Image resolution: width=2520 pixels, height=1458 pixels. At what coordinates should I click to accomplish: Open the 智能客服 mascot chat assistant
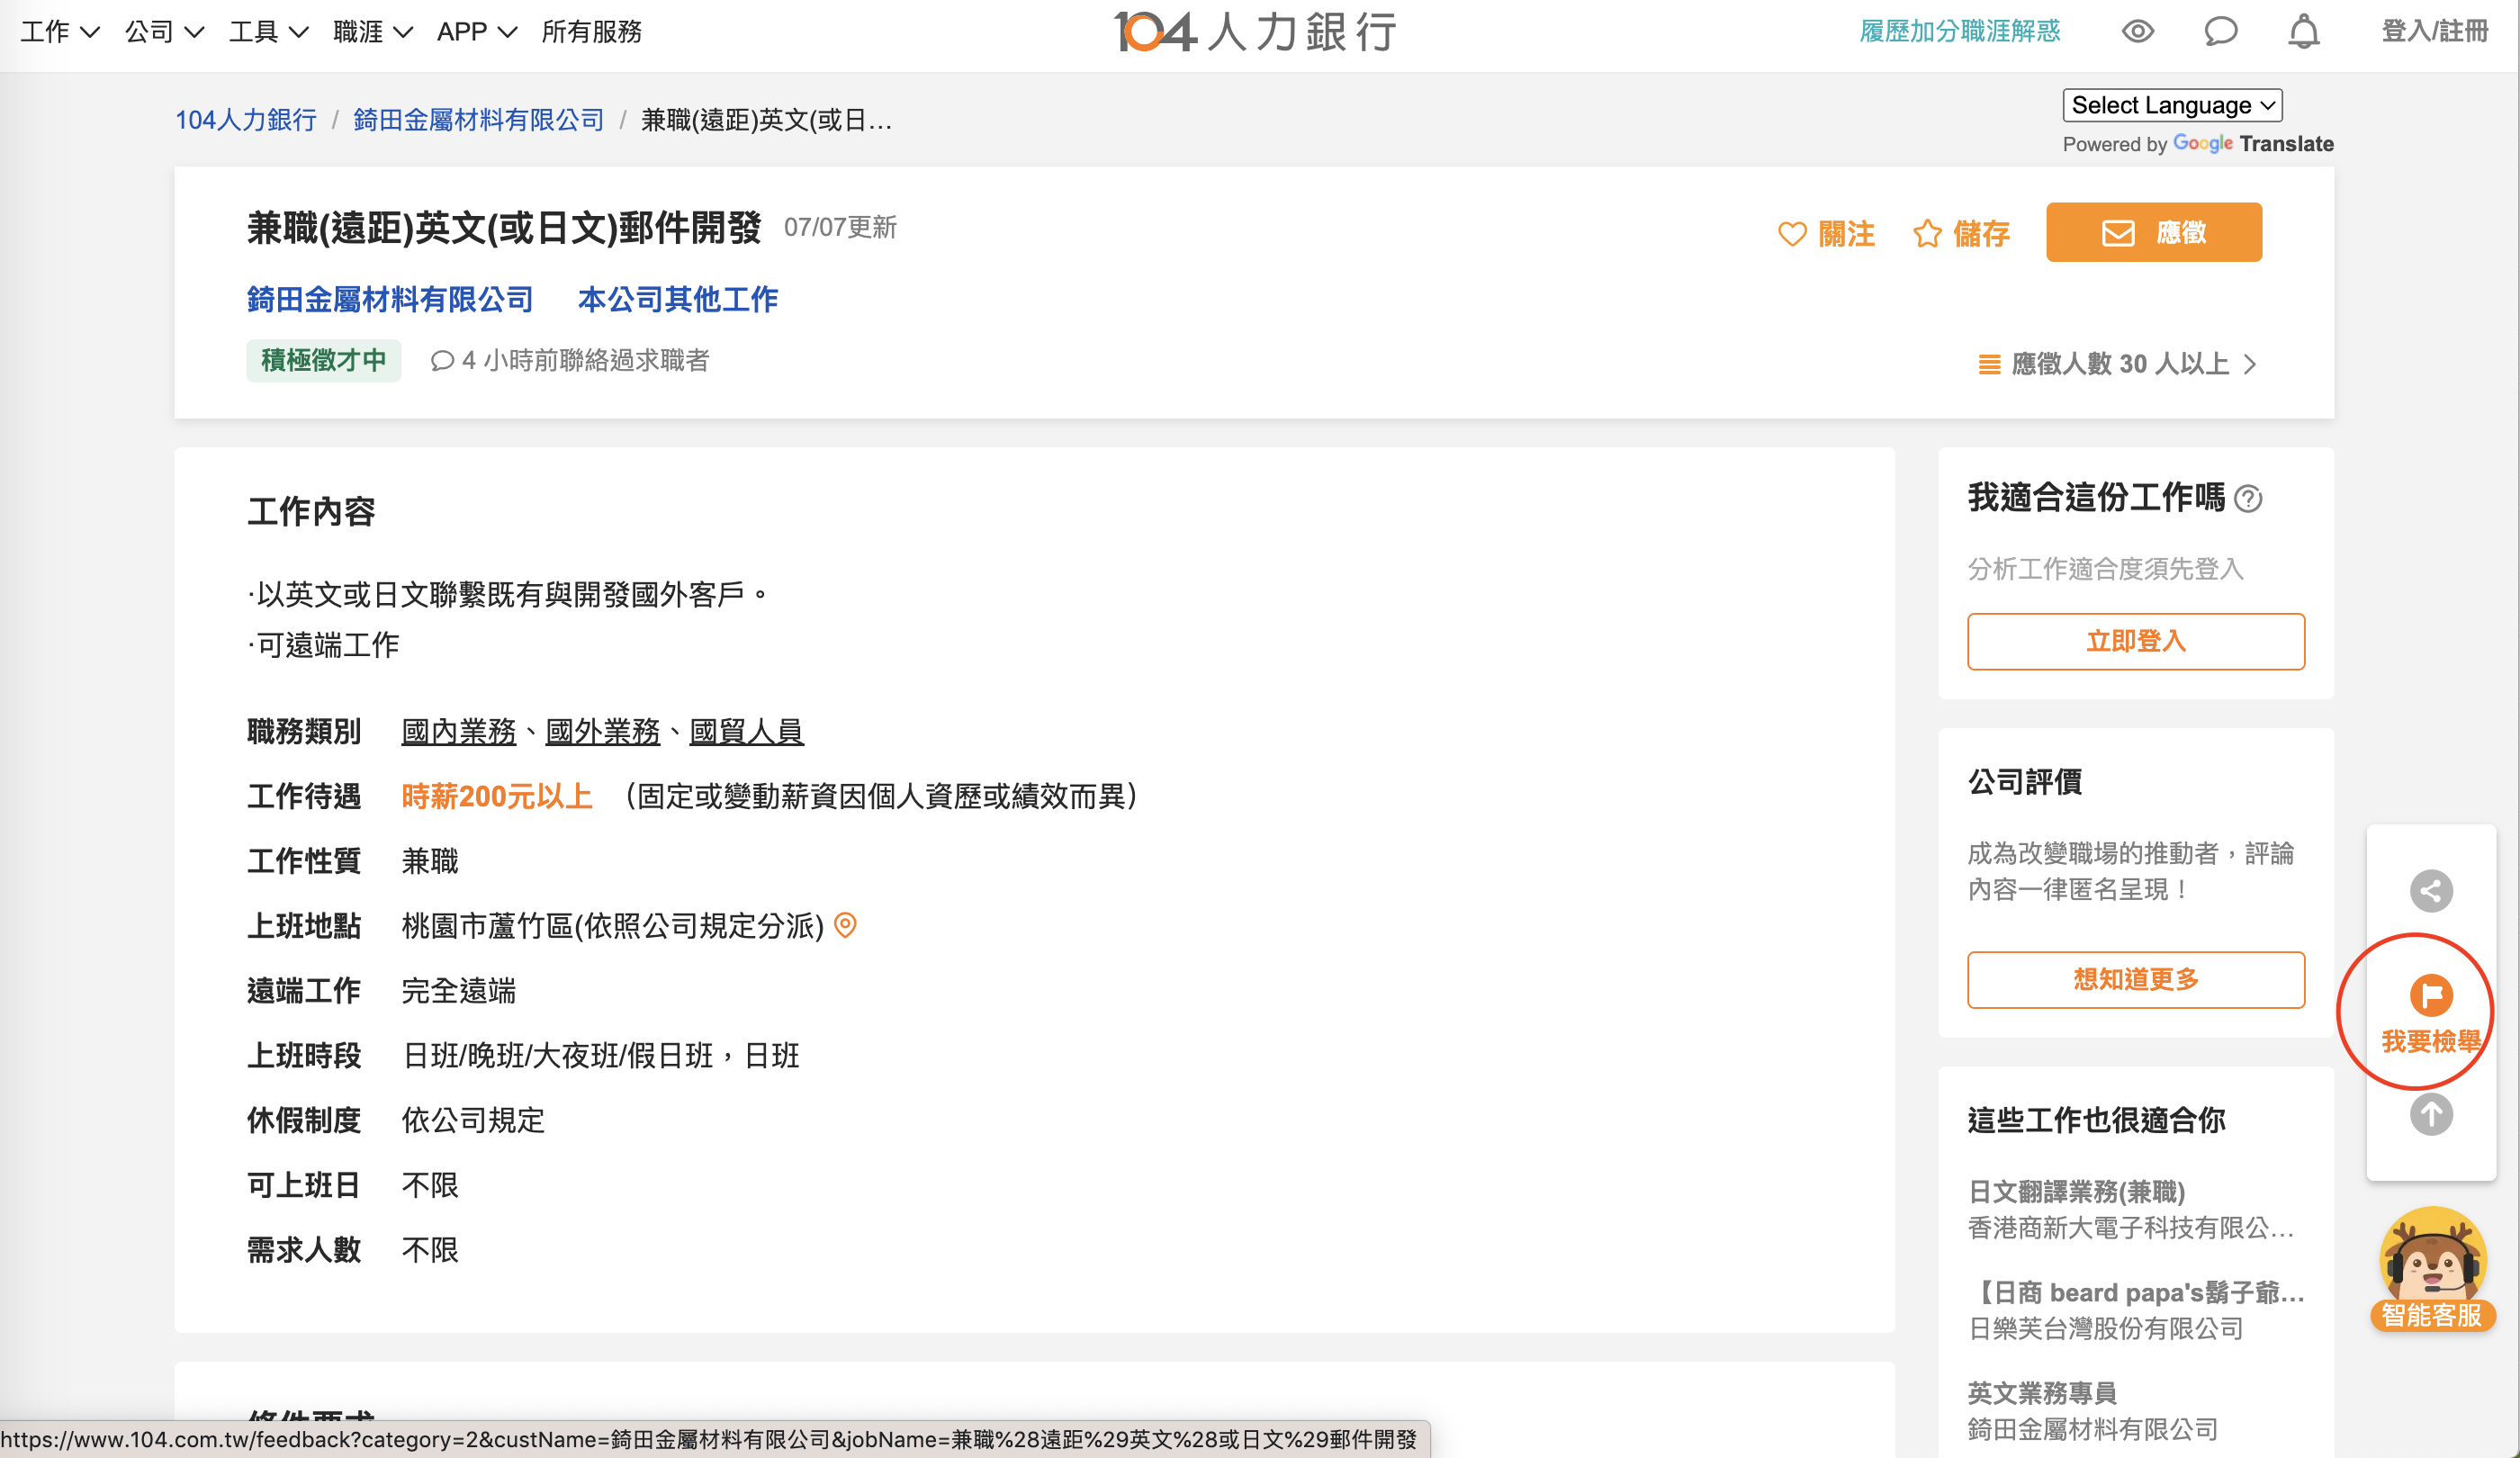[x=2431, y=1269]
